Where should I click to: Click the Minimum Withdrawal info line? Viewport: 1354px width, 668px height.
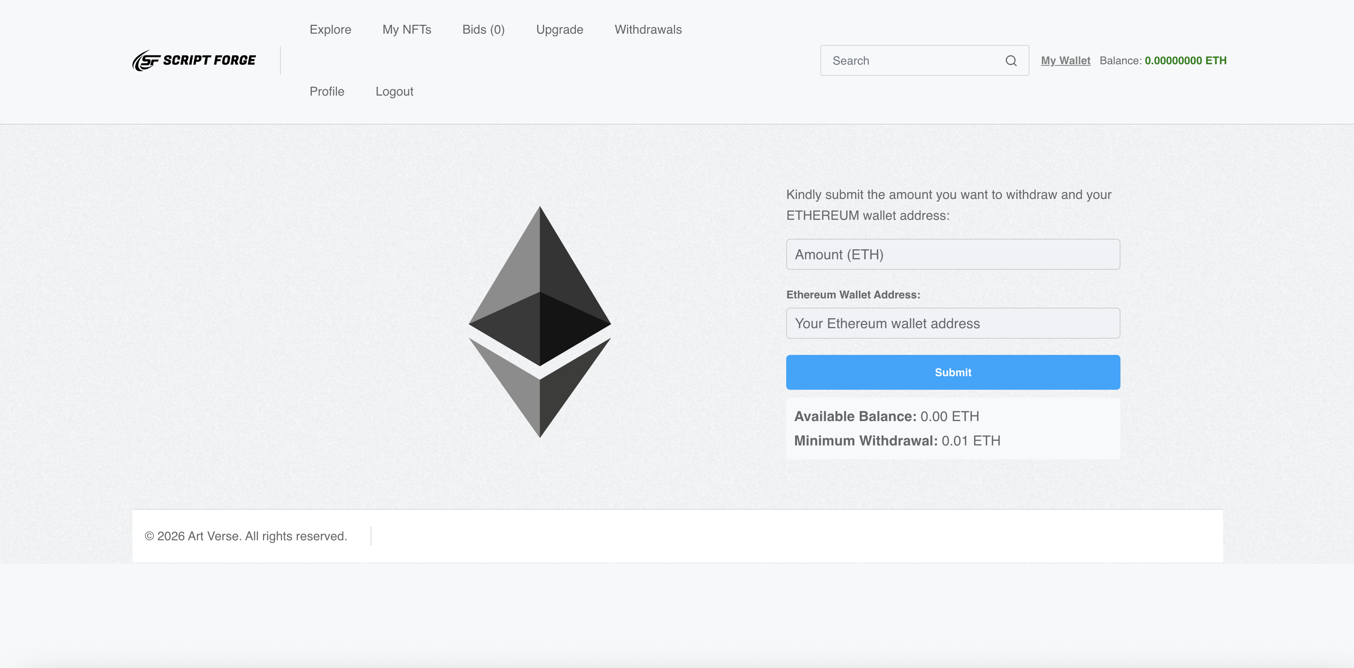coord(897,440)
